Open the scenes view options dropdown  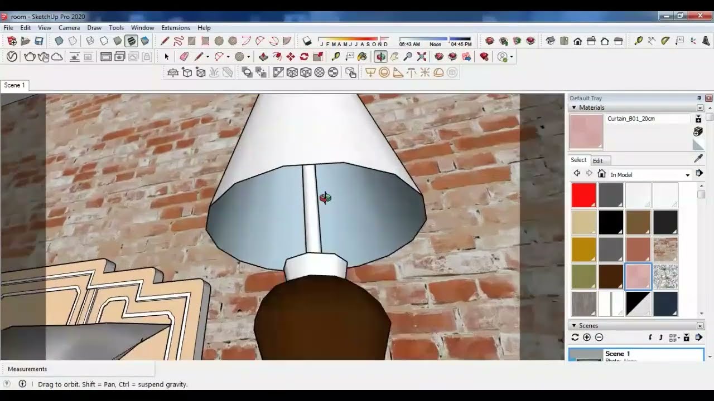[674, 338]
